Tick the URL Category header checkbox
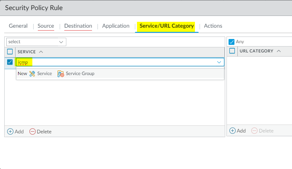Viewport: 292px width, 169px height. [231, 51]
